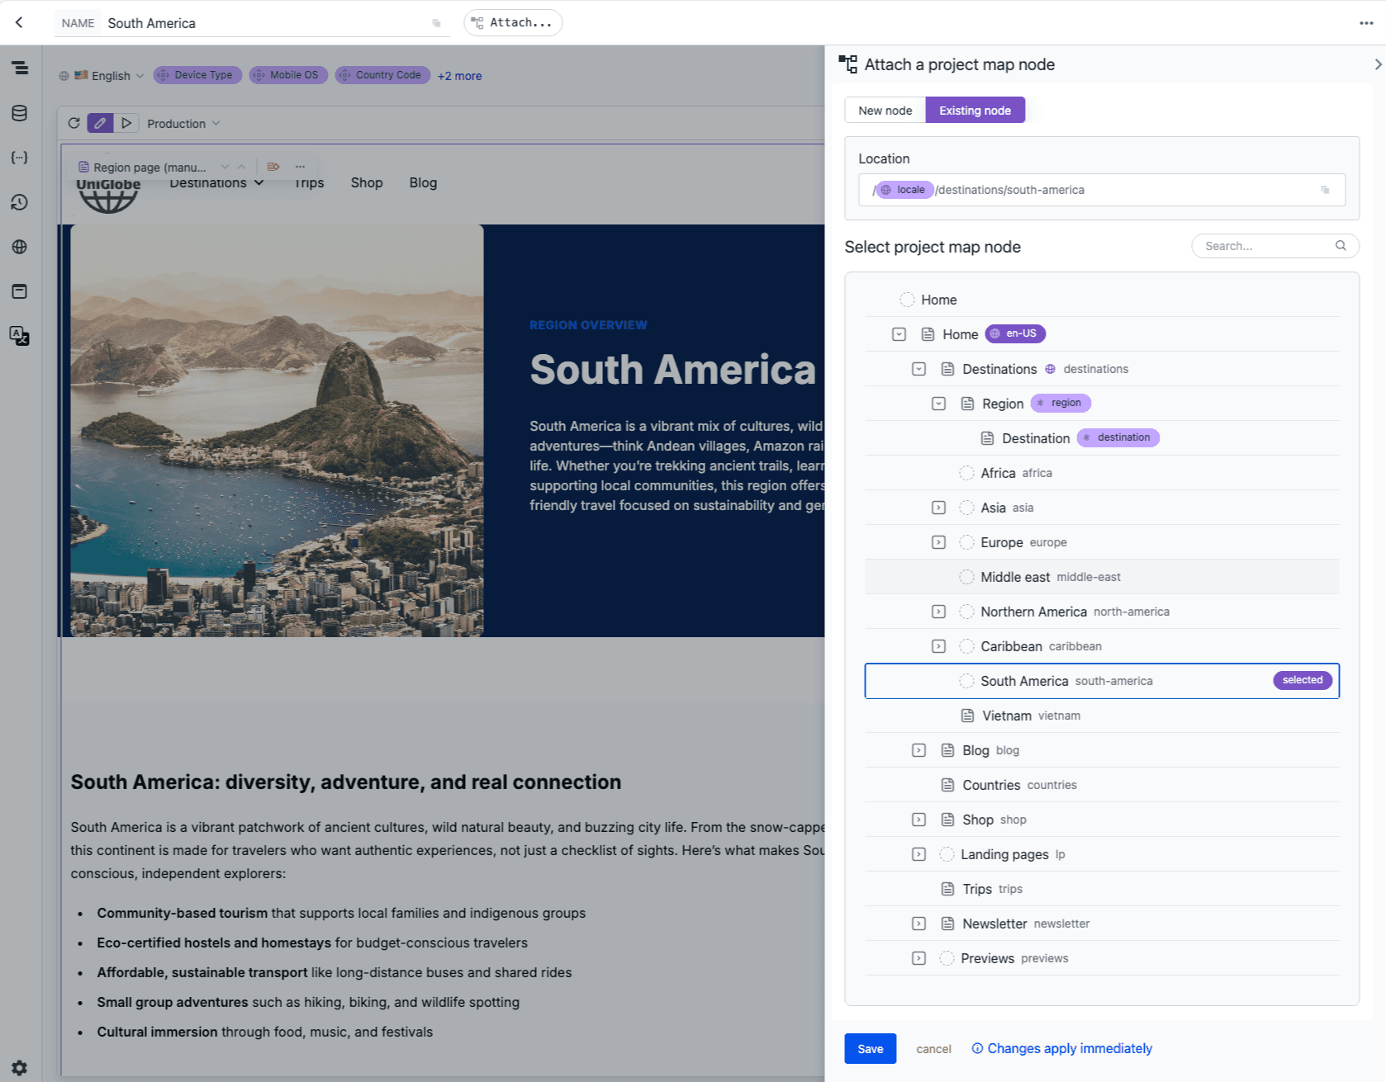The width and height of the screenshot is (1386, 1082).
Task: Click the globe icon in the sidebar
Action: [x=20, y=246]
